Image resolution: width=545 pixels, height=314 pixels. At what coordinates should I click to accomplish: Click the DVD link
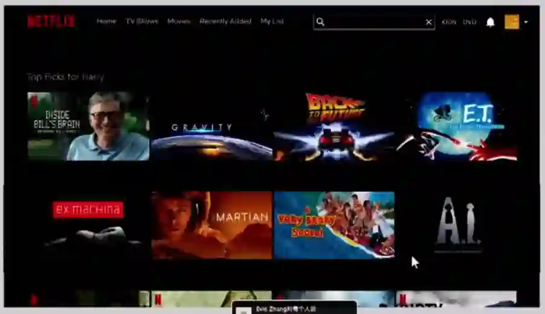[469, 22]
